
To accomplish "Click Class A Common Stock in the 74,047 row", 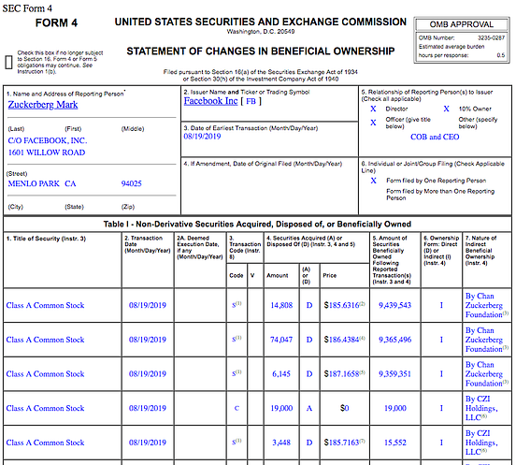I will tap(45, 340).
